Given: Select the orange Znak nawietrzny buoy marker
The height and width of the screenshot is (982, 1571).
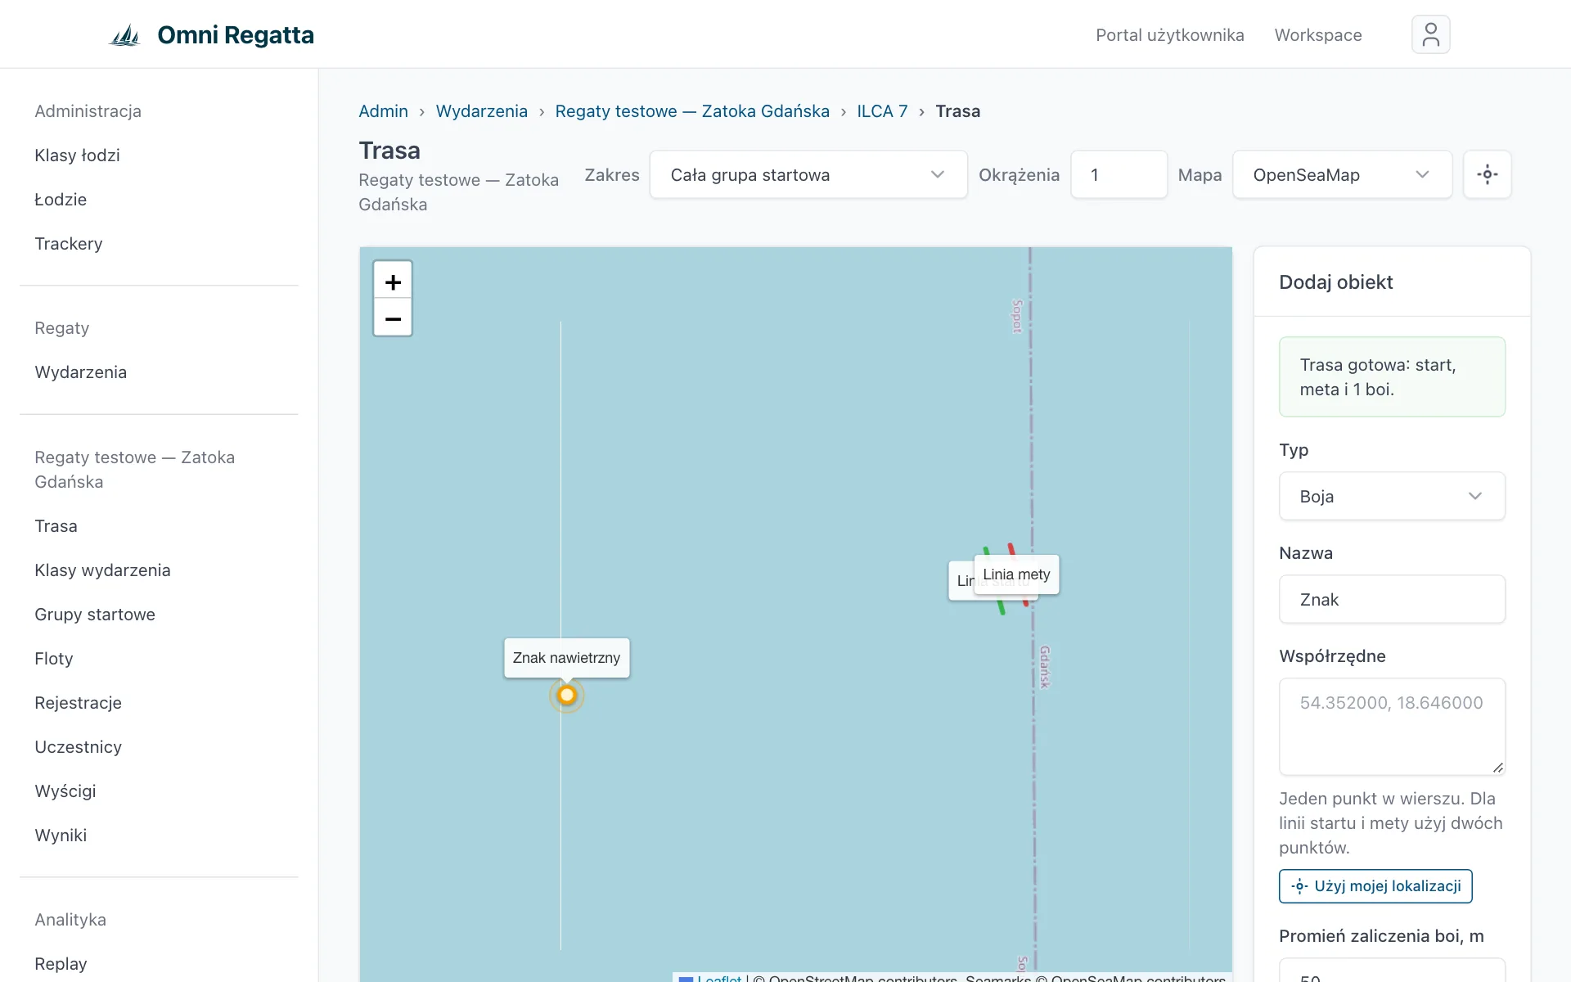Looking at the screenshot, I should (x=566, y=696).
